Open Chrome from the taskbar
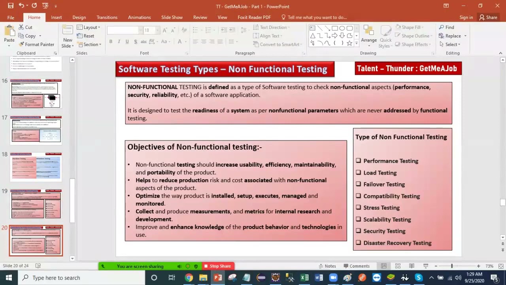The image size is (506, 285). click(x=189, y=277)
